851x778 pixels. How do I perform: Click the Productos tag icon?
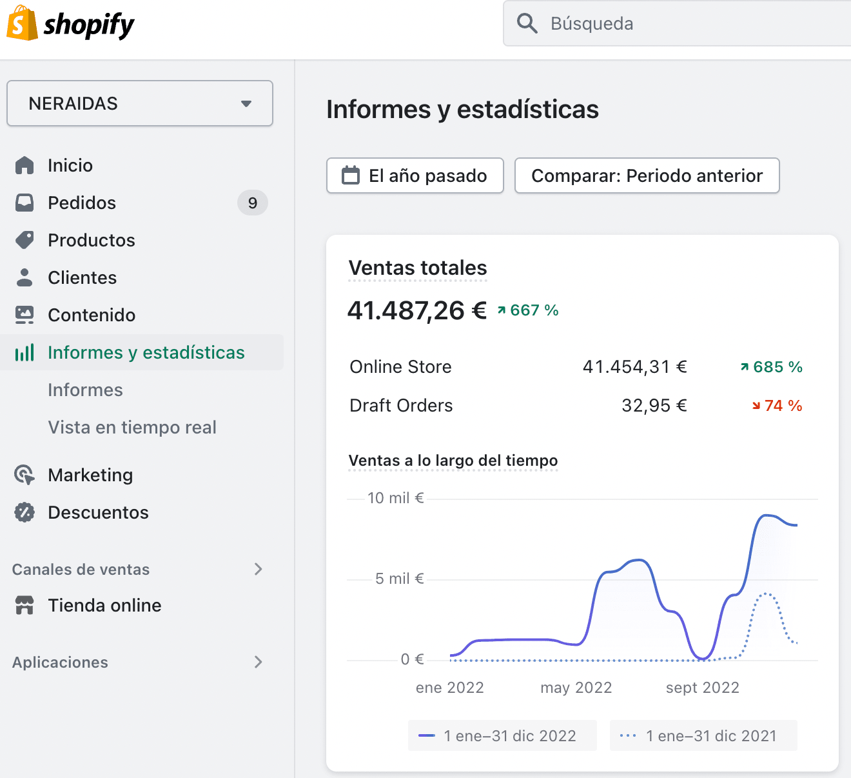(x=24, y=240)
